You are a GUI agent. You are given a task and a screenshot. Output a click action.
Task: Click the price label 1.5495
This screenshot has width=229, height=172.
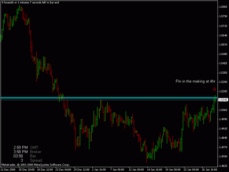pyautogui.click(x=223, y=54)
